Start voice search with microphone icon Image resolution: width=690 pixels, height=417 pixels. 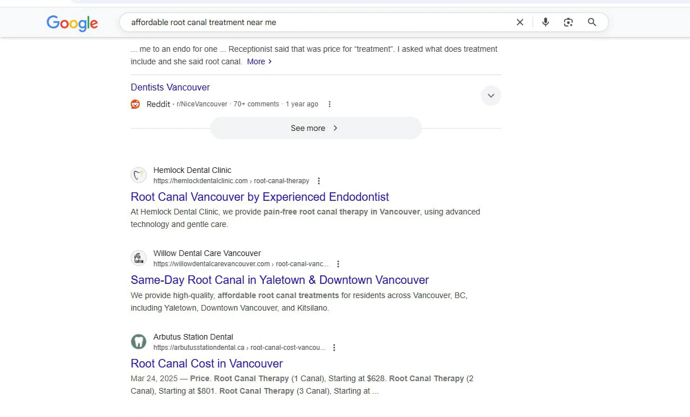click(x=546, y=22)
